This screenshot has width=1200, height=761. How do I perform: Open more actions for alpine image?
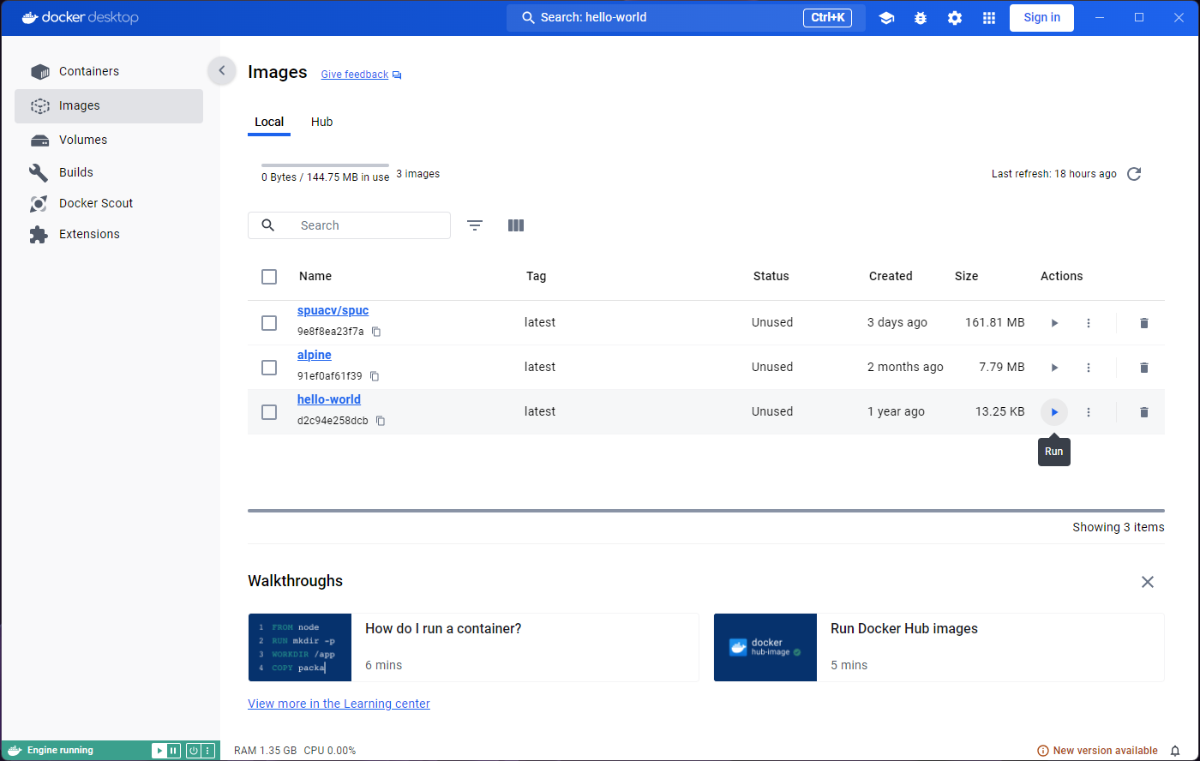[x=1089, y=368]
